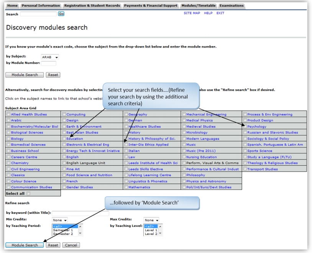This screenshot has height=253, width=312.
Task: Enable the Select all checkbox
Action: (28, 193)
